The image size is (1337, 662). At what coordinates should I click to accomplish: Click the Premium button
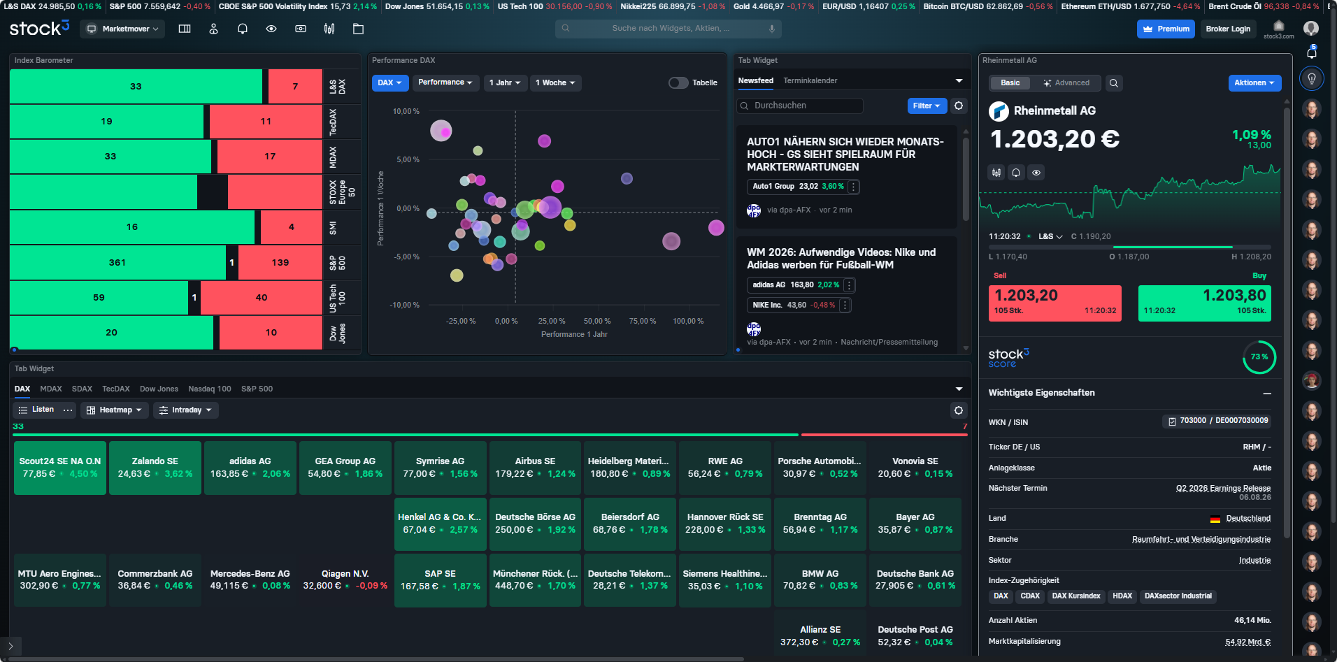point(1166,29)
